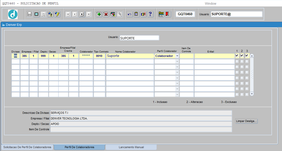Go to first record arrow icon
The width and height of the screenshot is (282, 151).
pyautogui.click(x=68, y=14)
